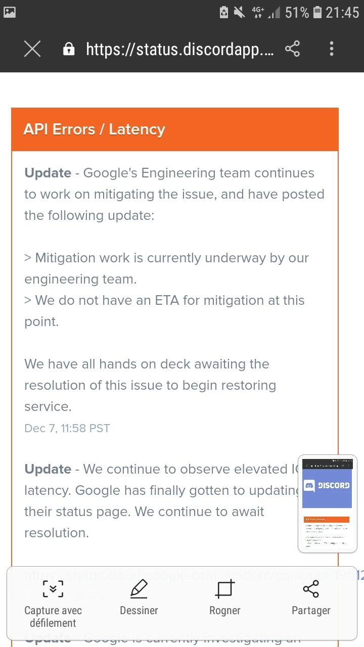This screenshot has height=647, width=364.
Task: Close the browser tab with the X
Action: (32, 49)
